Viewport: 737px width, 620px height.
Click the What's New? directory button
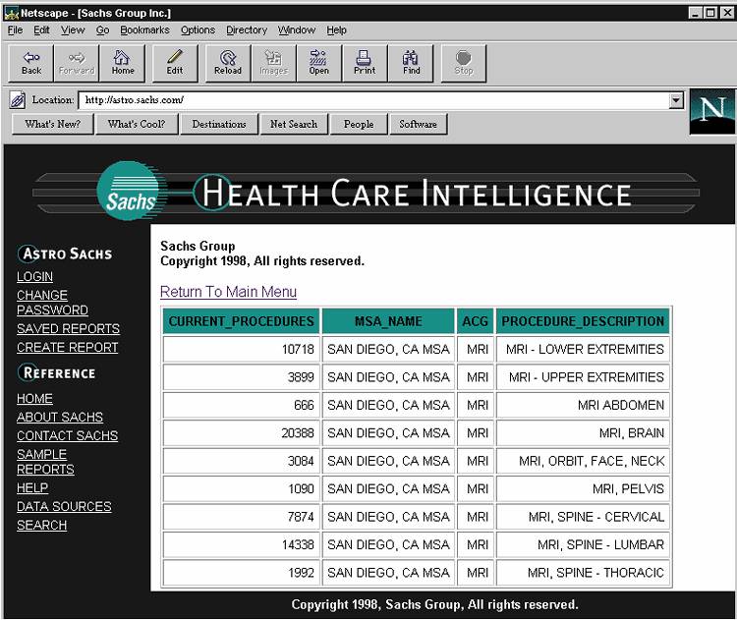[52, 125]
